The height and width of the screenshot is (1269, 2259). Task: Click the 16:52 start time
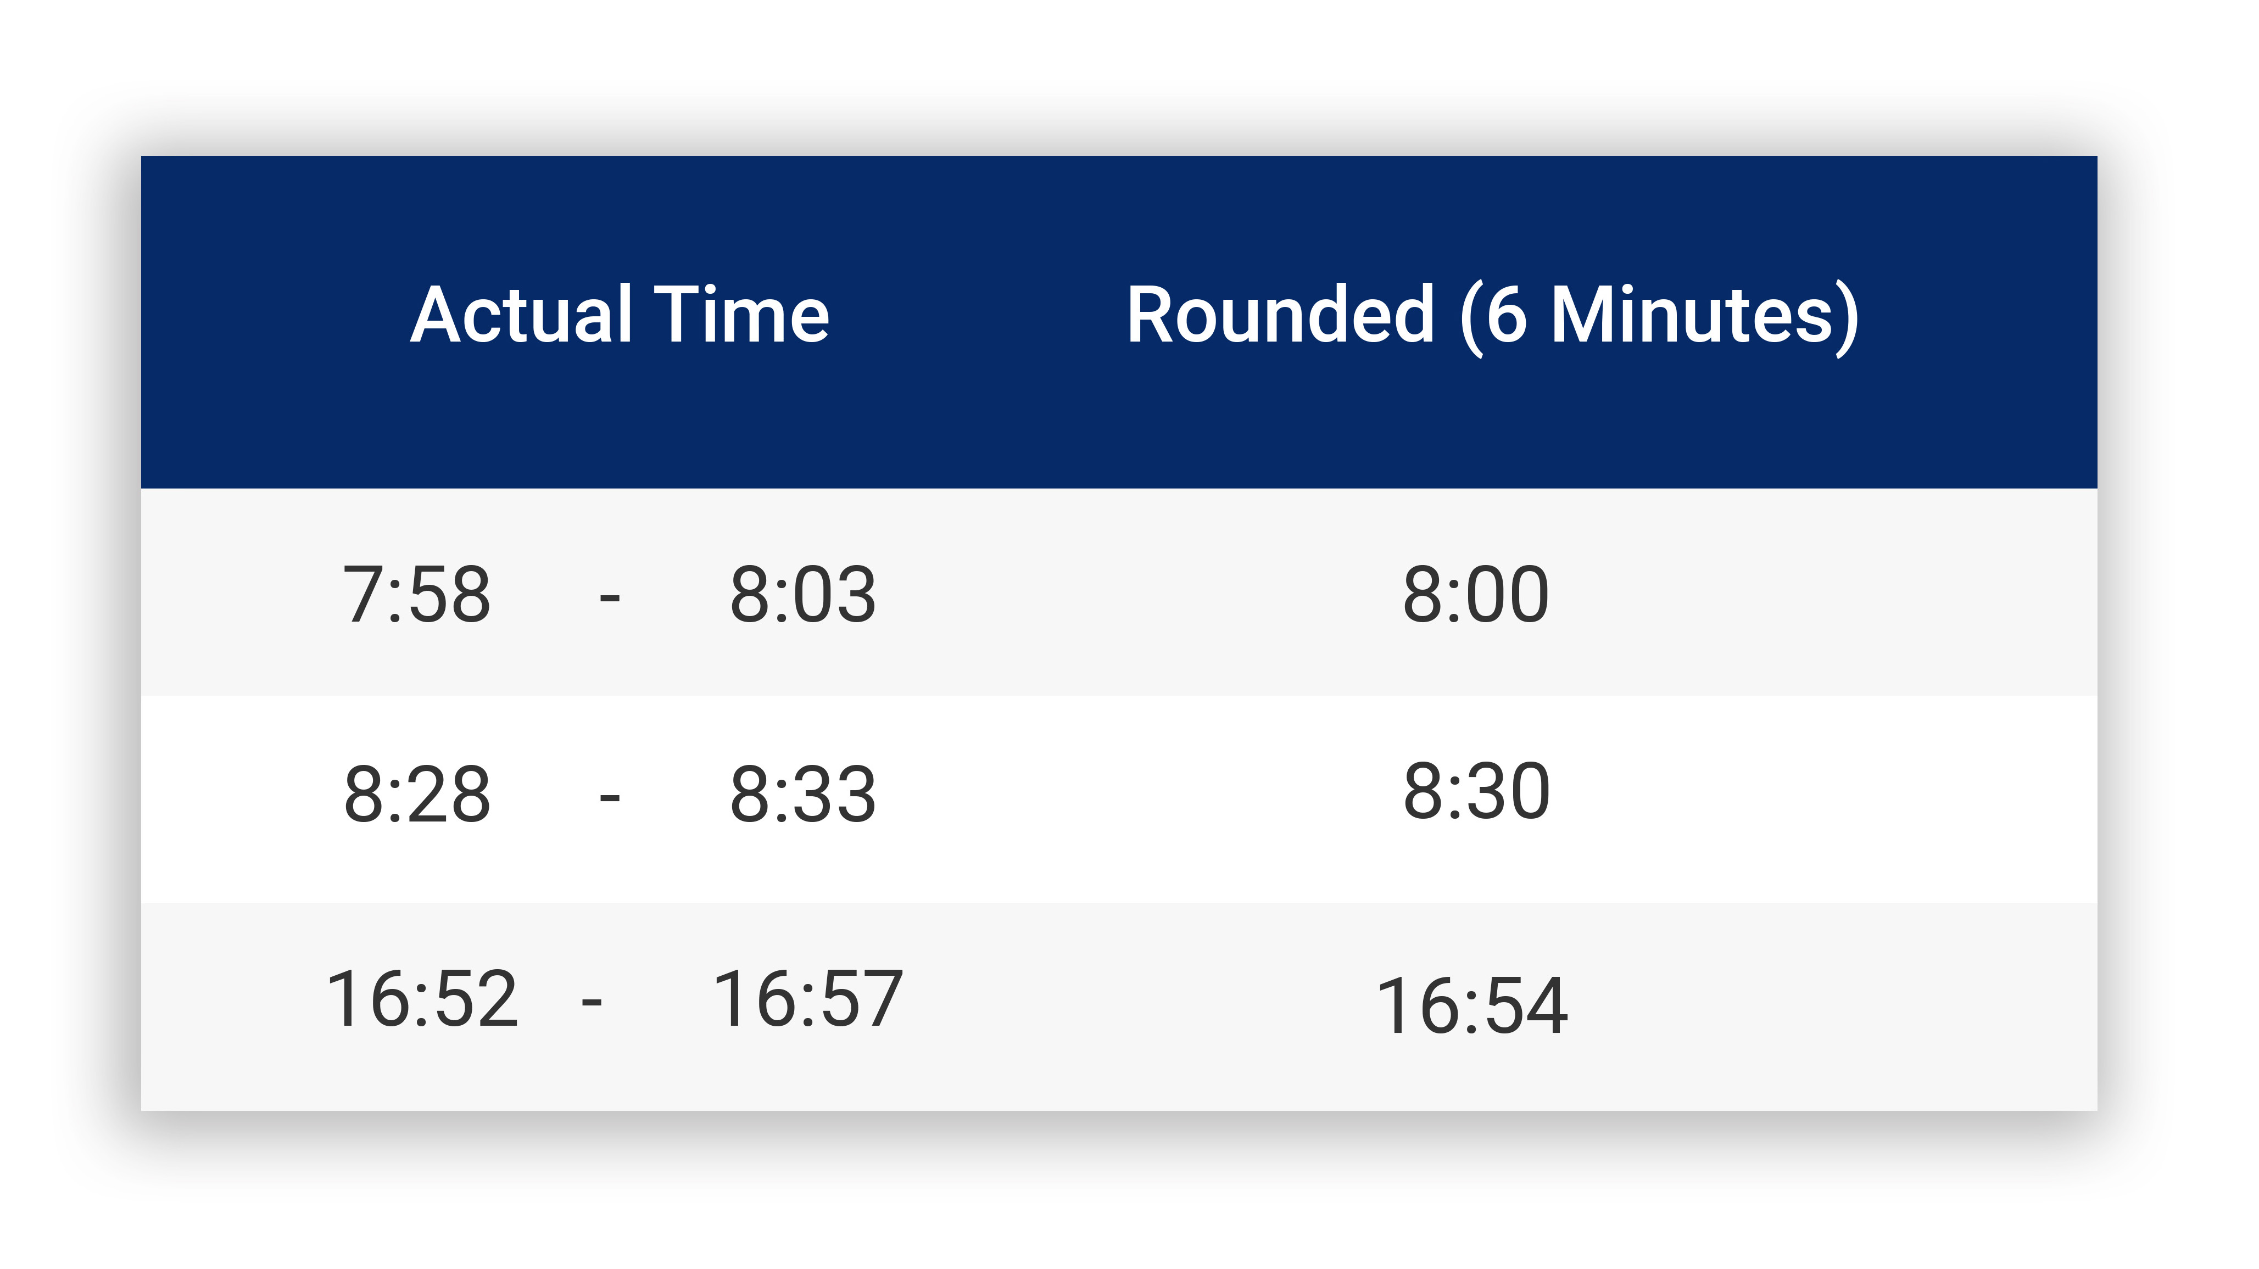click(422, 998)
